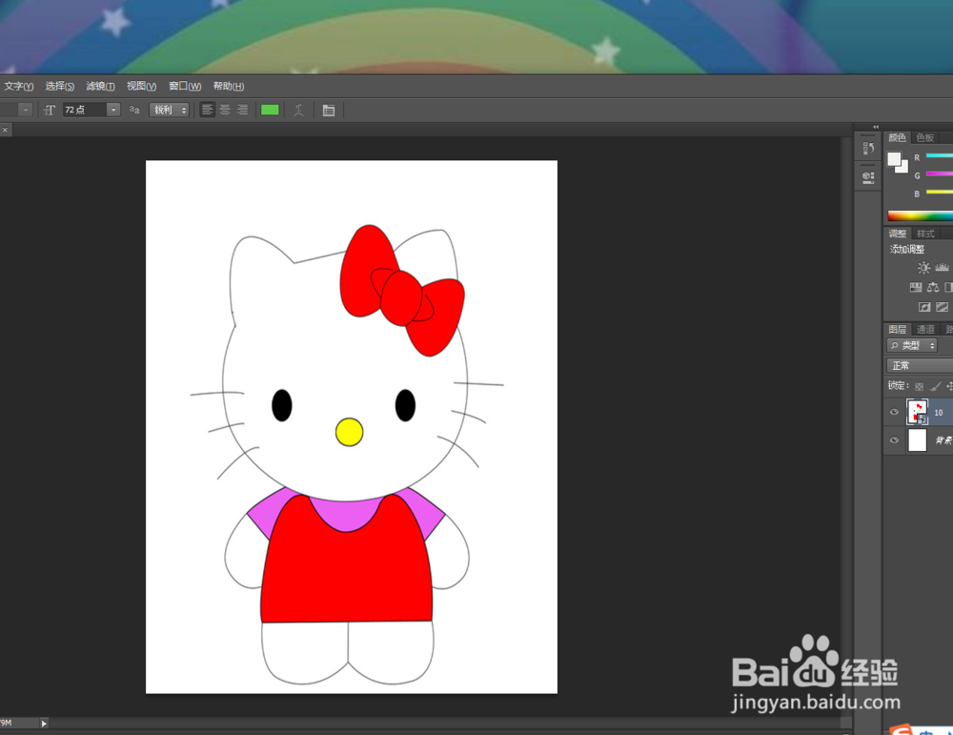
Task: Open the 帮助(H) menu
Action: point(229,87)
